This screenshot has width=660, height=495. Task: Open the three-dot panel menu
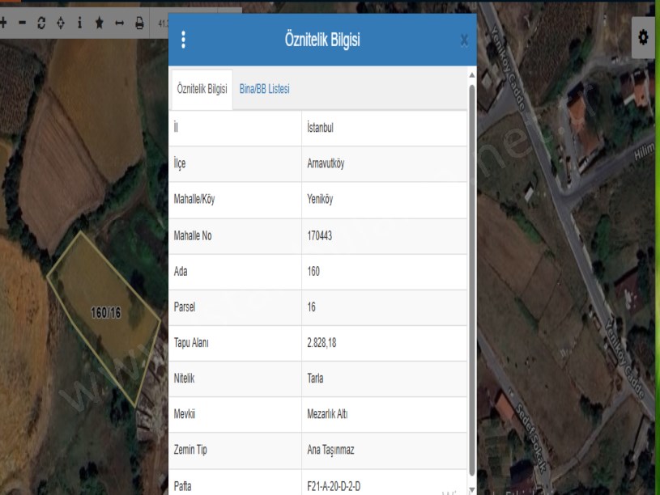tap(184, 40)
